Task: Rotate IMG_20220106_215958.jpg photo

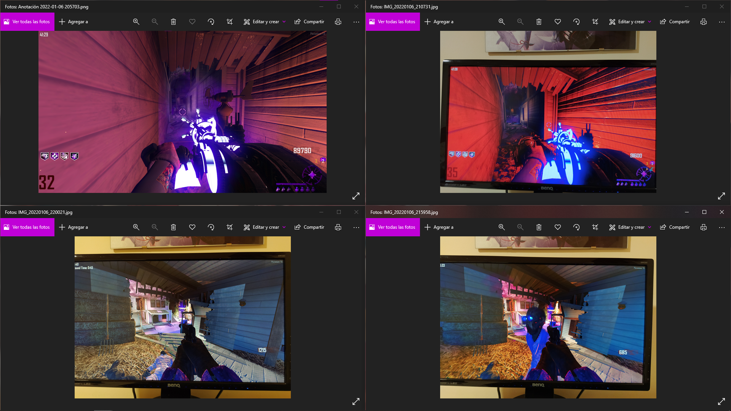Action: tap(576, 227)
